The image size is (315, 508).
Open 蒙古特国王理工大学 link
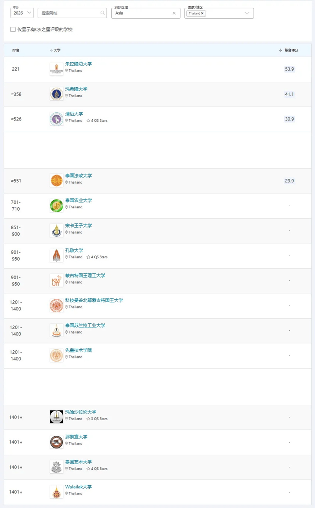coord(85,276)
